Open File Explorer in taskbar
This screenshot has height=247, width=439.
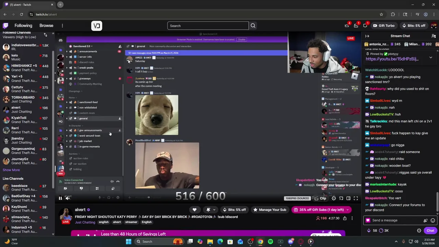pyautogui.click(x=210, y=242)
